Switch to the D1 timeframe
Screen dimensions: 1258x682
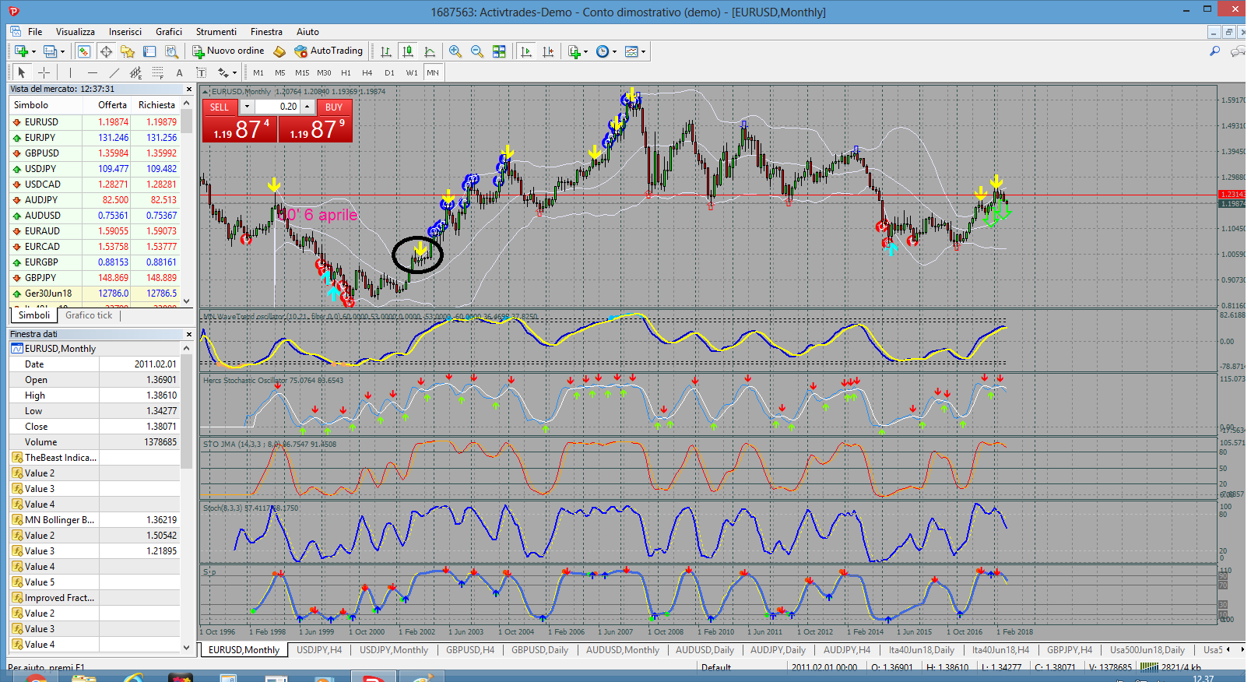(x=389, y=72)
